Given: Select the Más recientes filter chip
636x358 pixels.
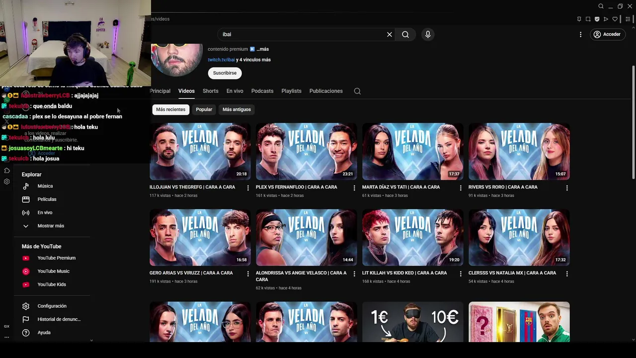Looking at the screenshot, I should [x=170, y=109].
